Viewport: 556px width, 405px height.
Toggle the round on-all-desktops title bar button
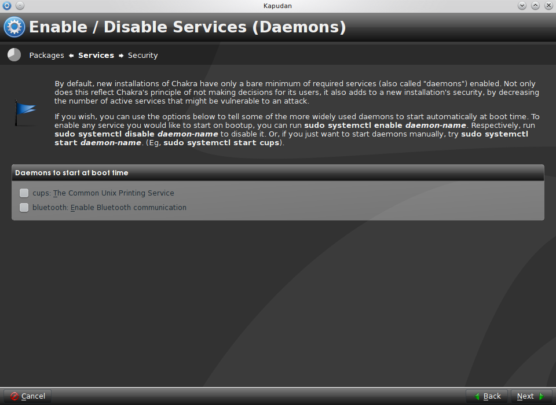point(20,5)
